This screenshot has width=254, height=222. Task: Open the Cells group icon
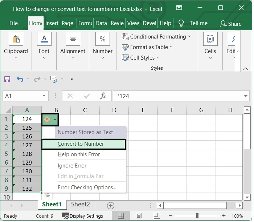point(210,39)
